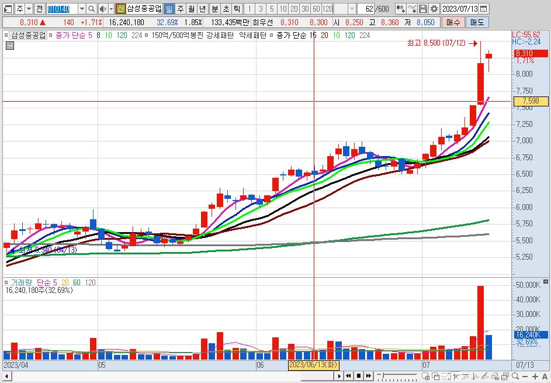
Task: Click the 매도 sell button
Action: pyautogui.click(x=477, y=22)
